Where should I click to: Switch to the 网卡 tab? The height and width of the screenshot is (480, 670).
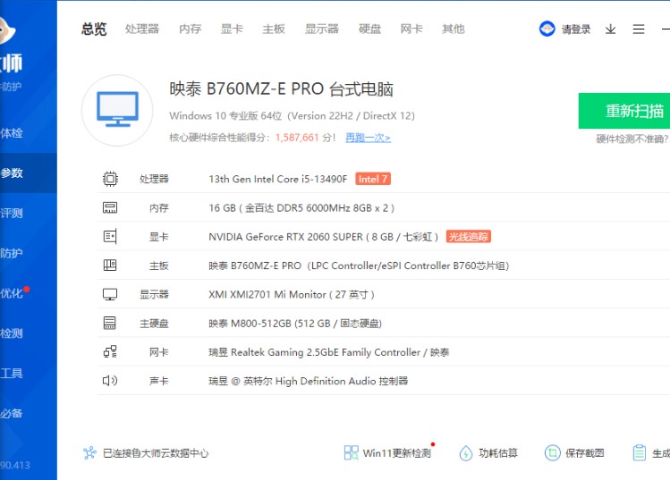pyautogui.click(x=411, y=29)
